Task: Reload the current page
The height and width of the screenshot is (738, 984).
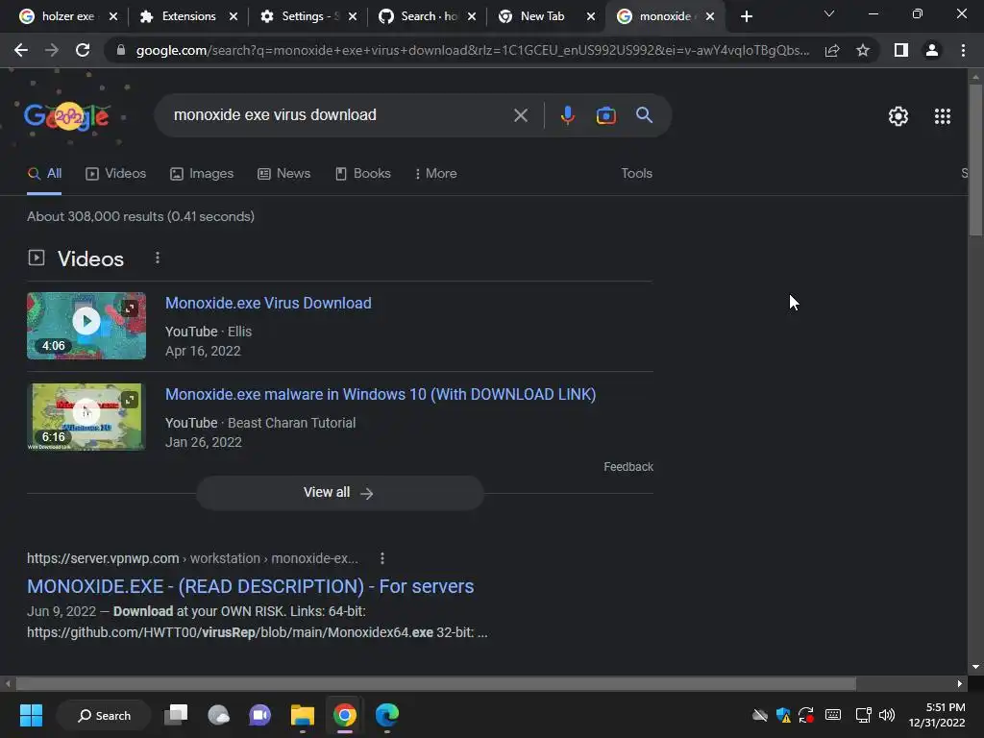Action: pos(83,50)
